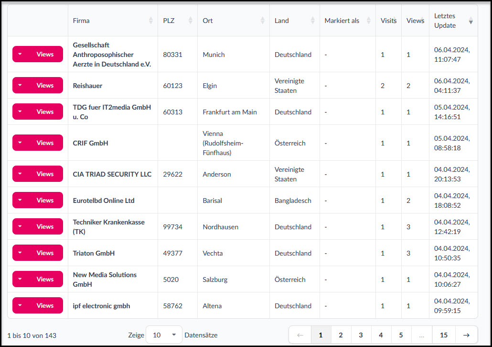The width and height of the screenshot is (492, 347).
Task: Click city Altena cell
Action: tap(212, 306)
